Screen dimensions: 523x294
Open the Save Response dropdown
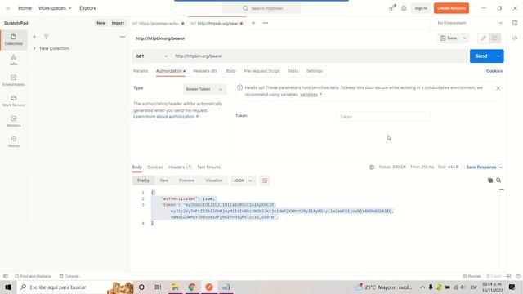[x=484, y=167]
